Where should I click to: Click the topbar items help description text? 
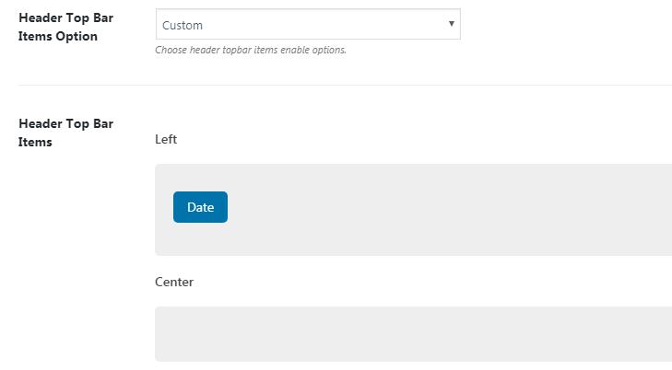pyautogui.click(x=251, y=50)
